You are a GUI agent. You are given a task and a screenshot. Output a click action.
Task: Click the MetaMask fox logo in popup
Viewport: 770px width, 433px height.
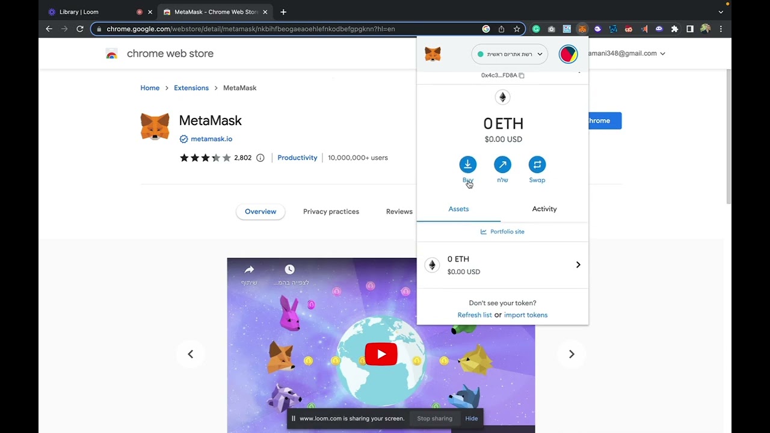click(x=433, y=54)
